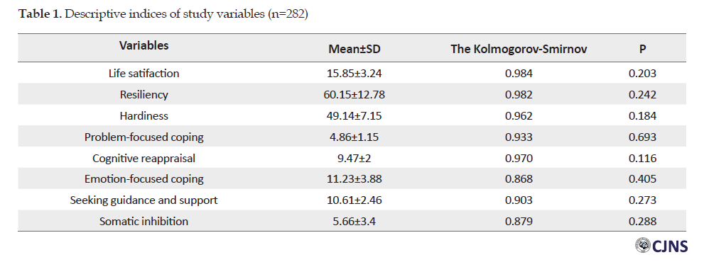Click the Somatic inhibition cell

click(x=144, y=222)
